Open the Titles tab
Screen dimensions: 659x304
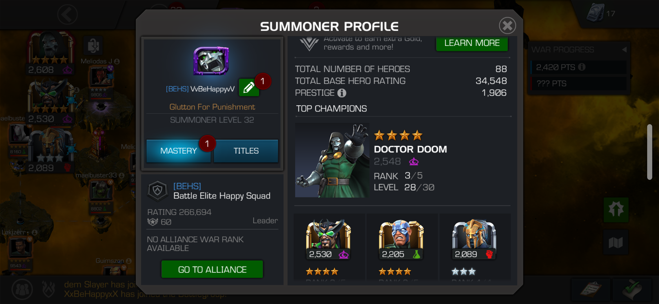(246, 151)
